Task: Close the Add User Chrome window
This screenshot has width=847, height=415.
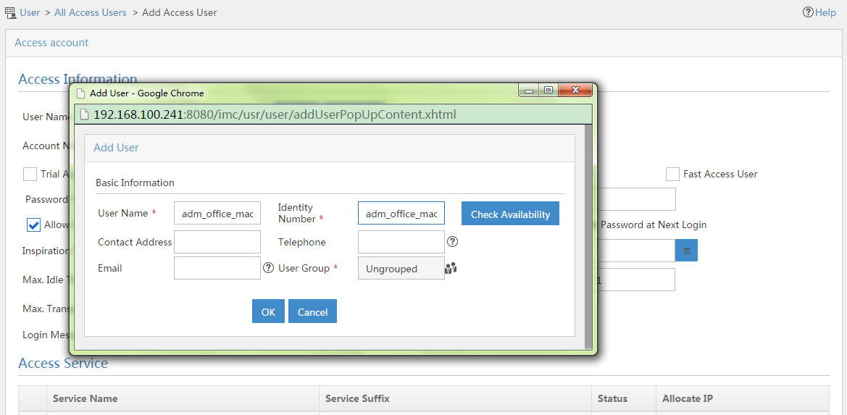Action: pyautogui.click(x=576, y=91)
